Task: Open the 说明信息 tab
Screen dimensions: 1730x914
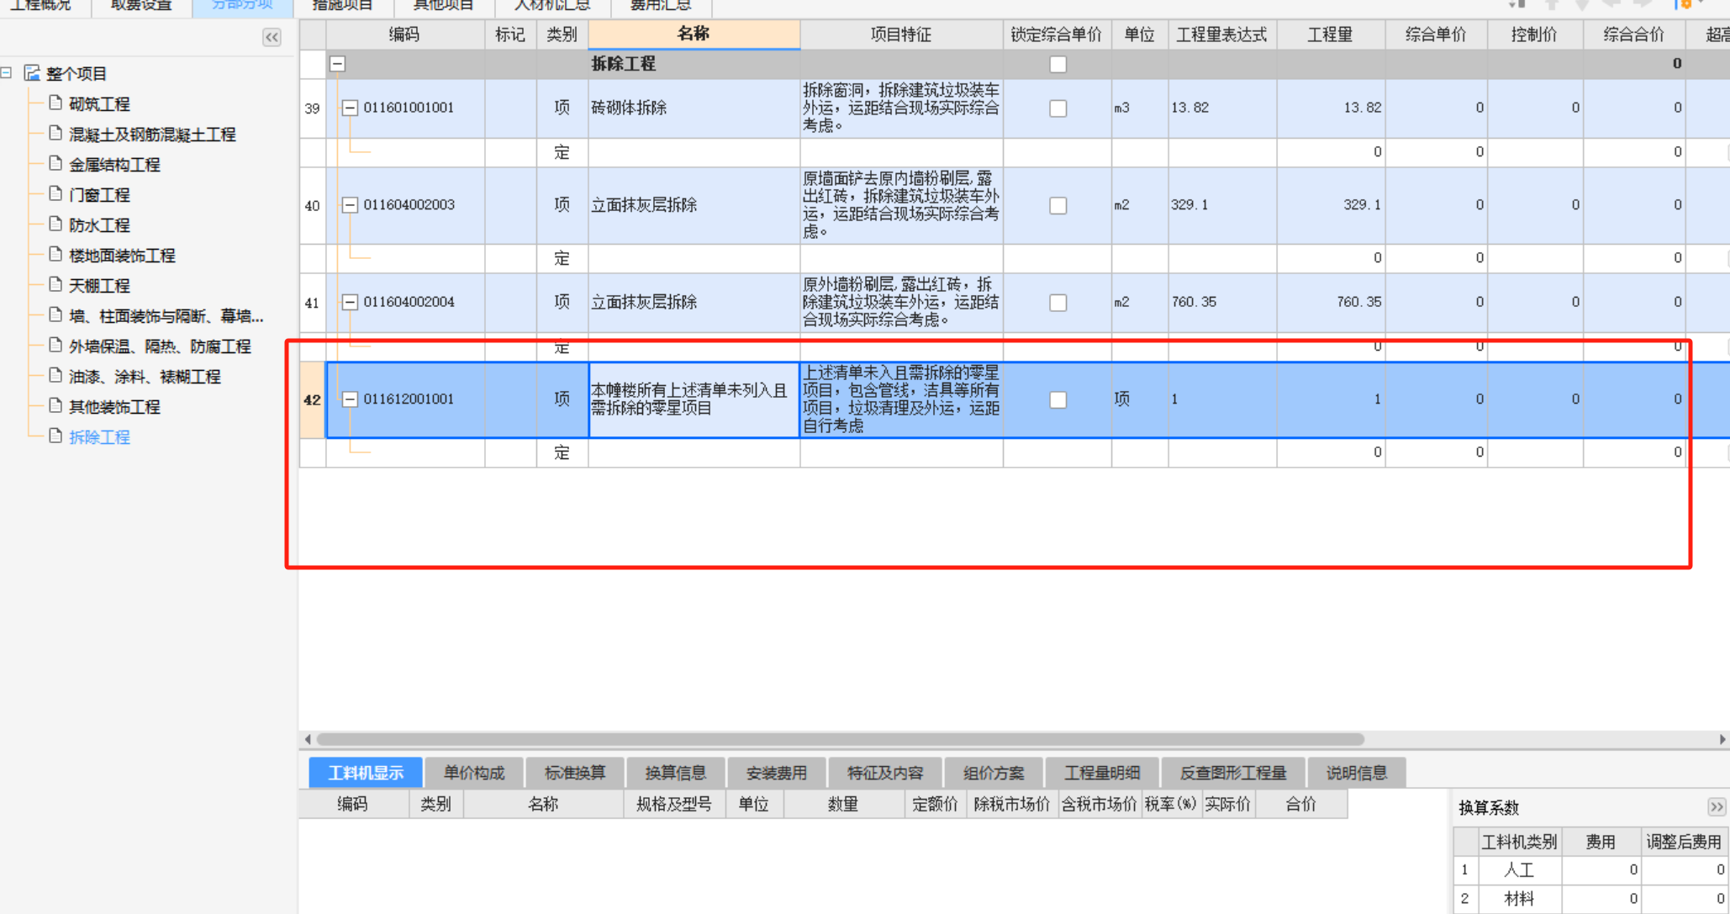Action: click(x=1356, y=773)
